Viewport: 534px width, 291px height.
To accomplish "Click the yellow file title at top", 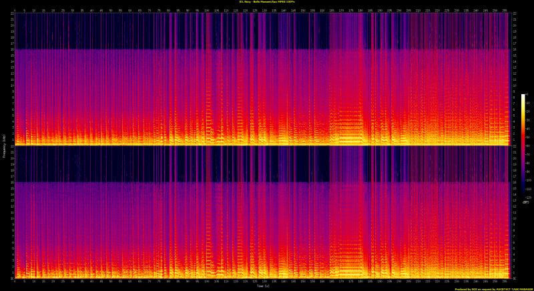I will pyautogui.click(x=267, y=2).
